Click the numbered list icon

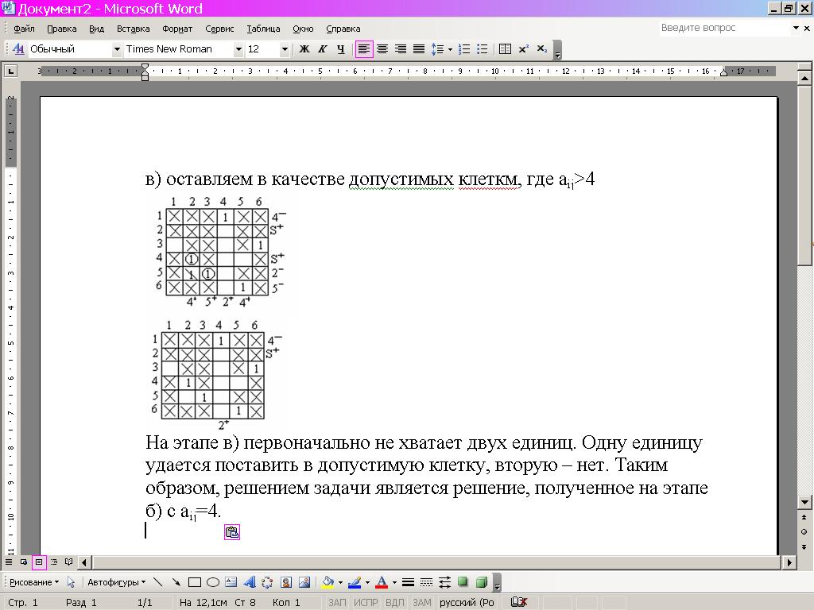click(465, 49)
